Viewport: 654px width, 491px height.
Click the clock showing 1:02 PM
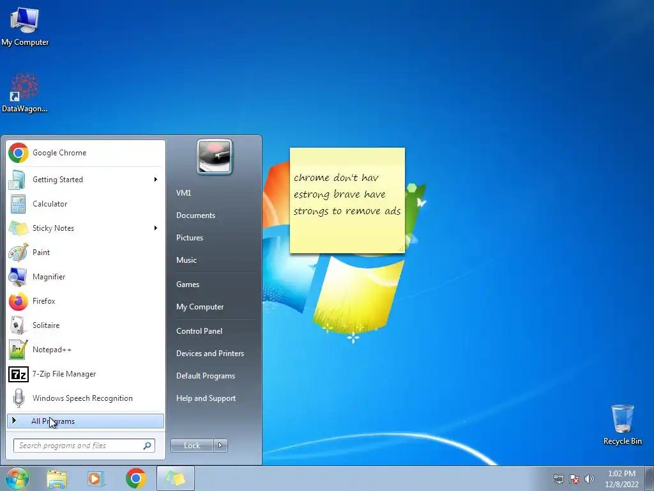[x=621, y=478]
